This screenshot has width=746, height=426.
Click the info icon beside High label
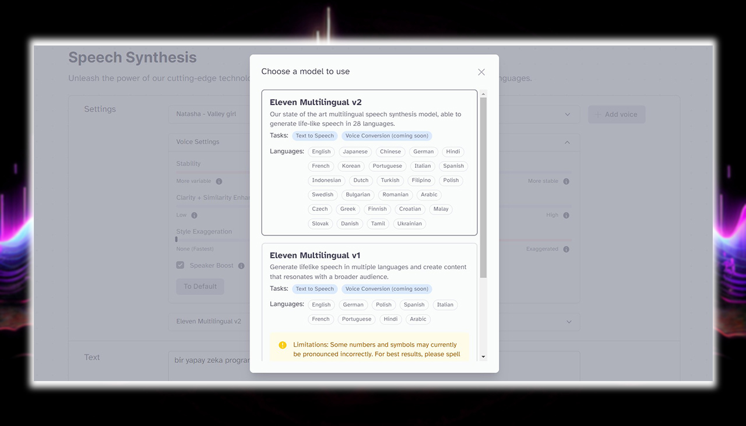click(566, 215)
